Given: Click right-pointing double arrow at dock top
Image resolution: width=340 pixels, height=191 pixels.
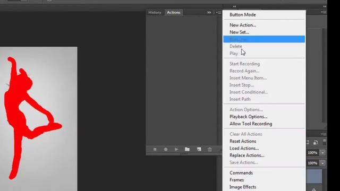Looking at the screenshot, I should click(x=325, y=6).
